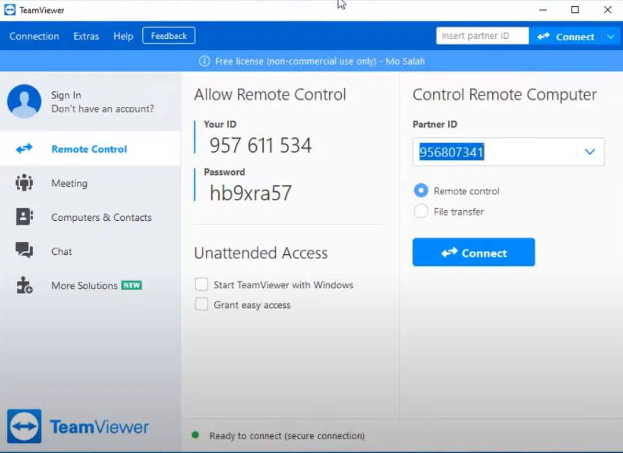The image size is (623, 453).
Task: Switch to the Meeting tab
Action: [x=90, y=183]
